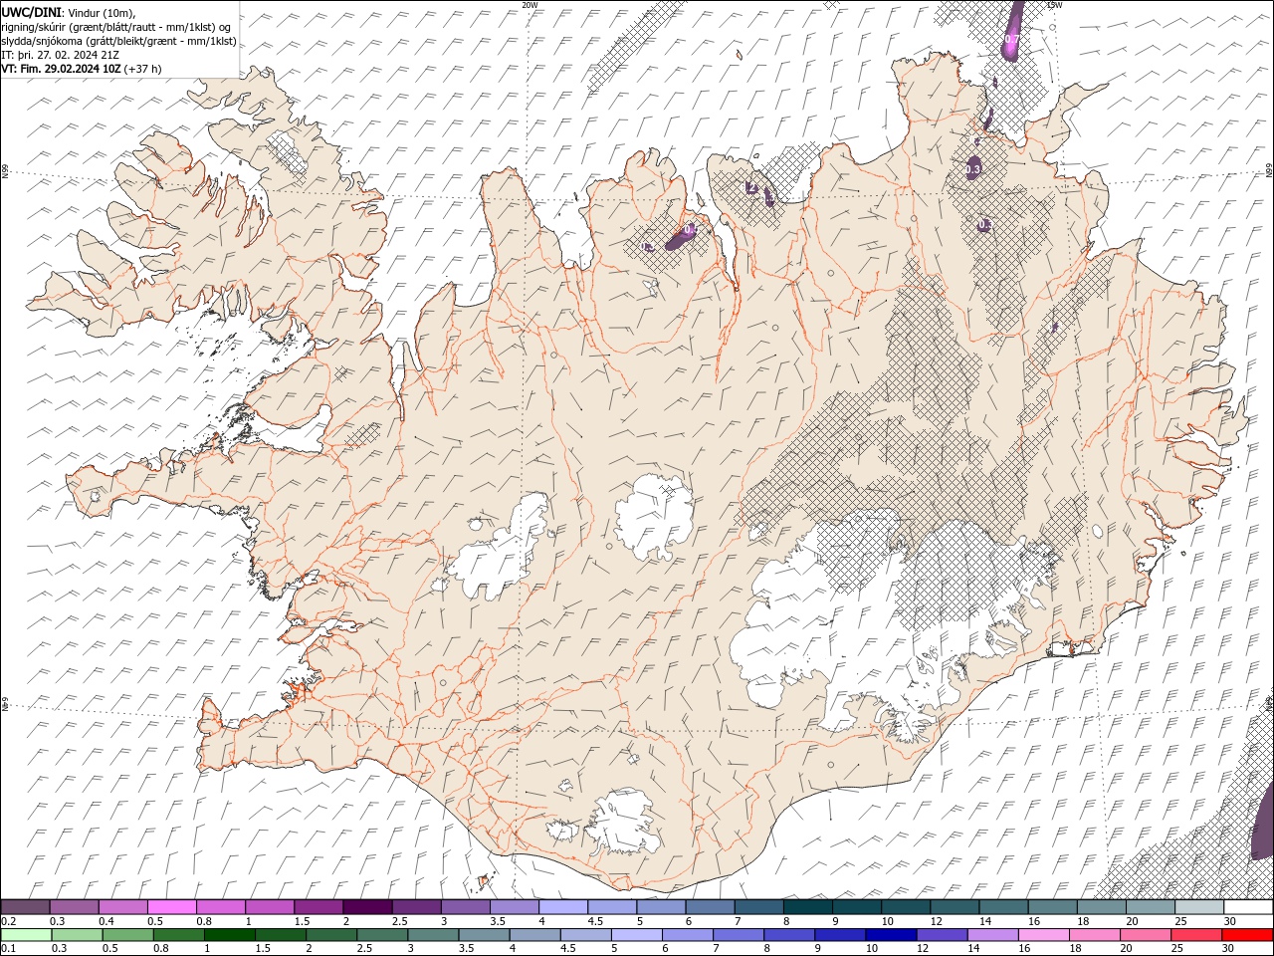Click the snow legend swatch labelled 20

coord(1150,907)
